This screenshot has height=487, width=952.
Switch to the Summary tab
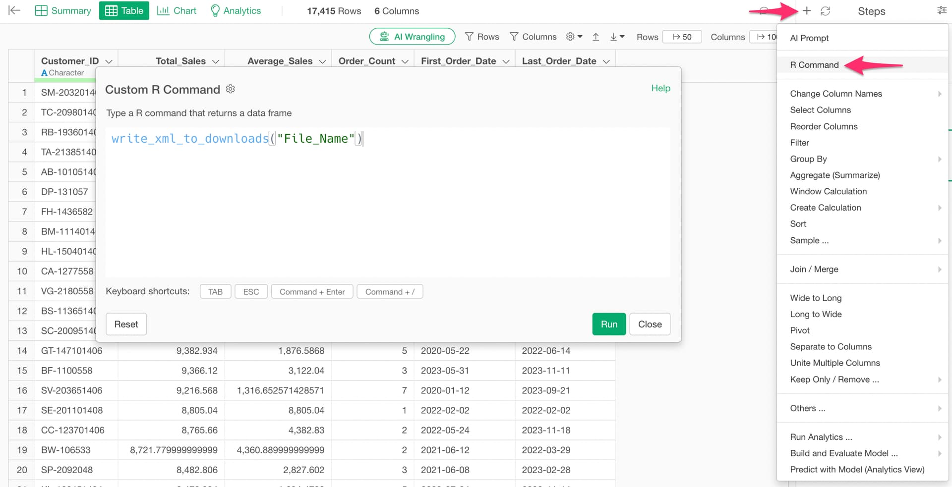click(x=63, y=11)
